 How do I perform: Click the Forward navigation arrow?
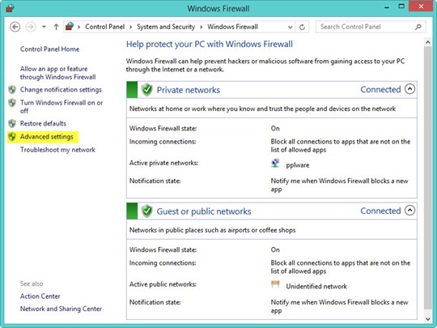pos(31,27)
